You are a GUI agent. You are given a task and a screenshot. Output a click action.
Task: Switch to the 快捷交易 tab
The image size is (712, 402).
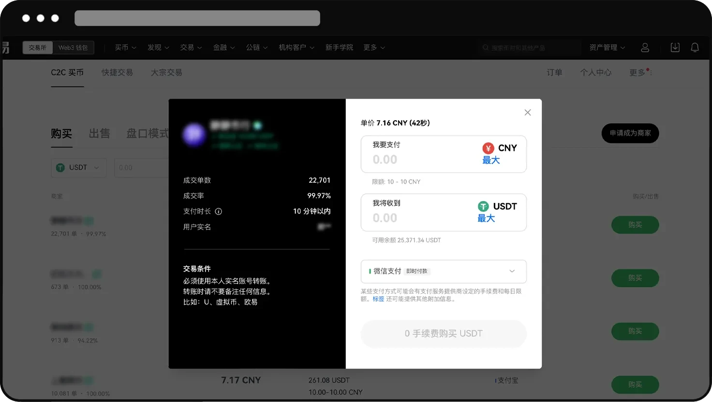[117, 72]
